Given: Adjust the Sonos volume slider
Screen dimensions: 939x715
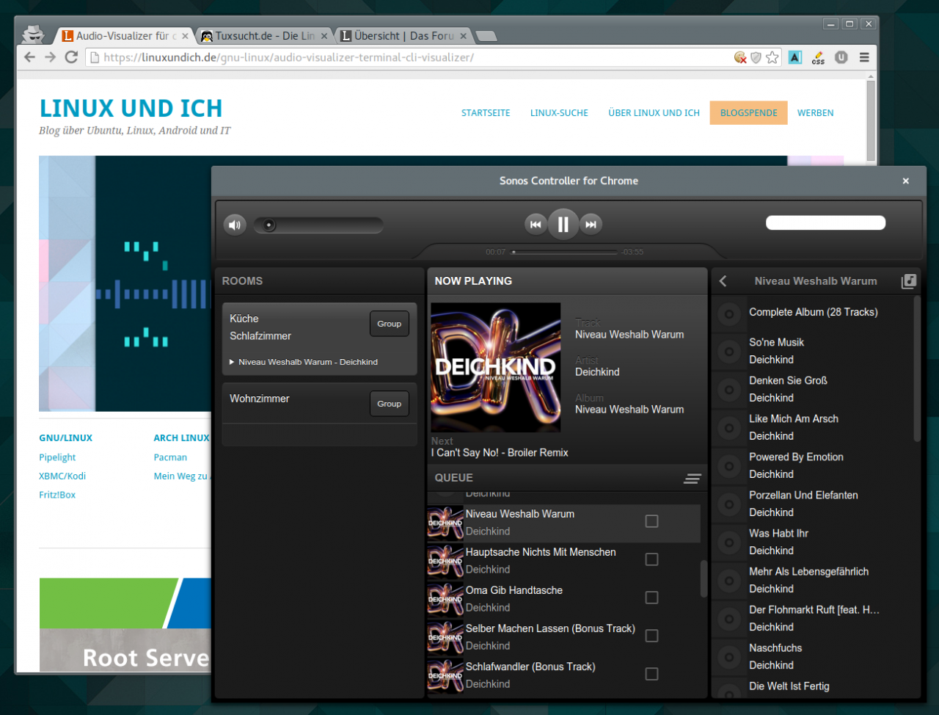Looking at the screenshot, I should click(318, 225).
